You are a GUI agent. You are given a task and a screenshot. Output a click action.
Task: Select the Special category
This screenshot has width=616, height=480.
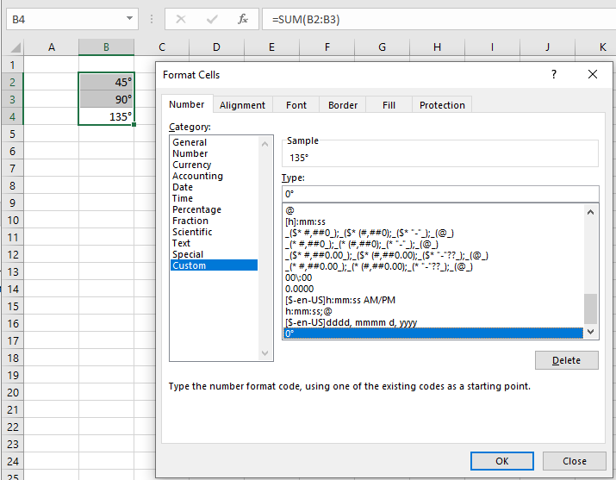point(215,254)
